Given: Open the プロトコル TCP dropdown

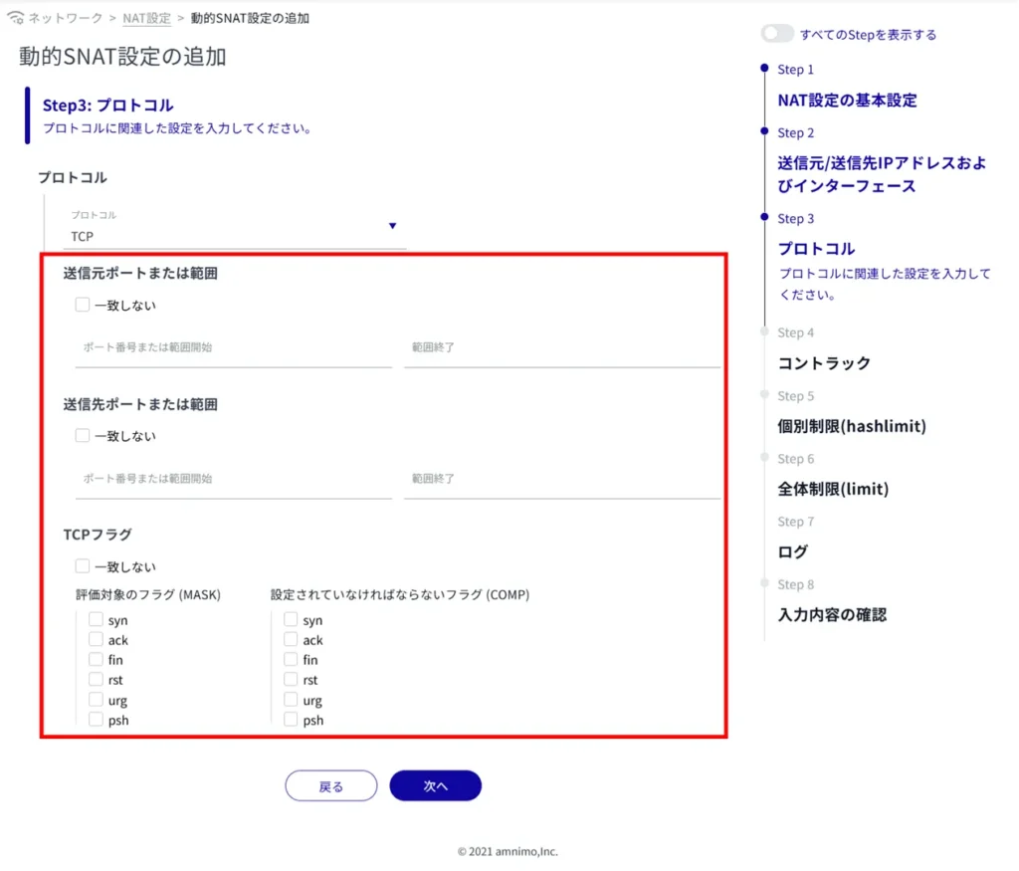Looking at the screenshot, I should click(237, 236).
